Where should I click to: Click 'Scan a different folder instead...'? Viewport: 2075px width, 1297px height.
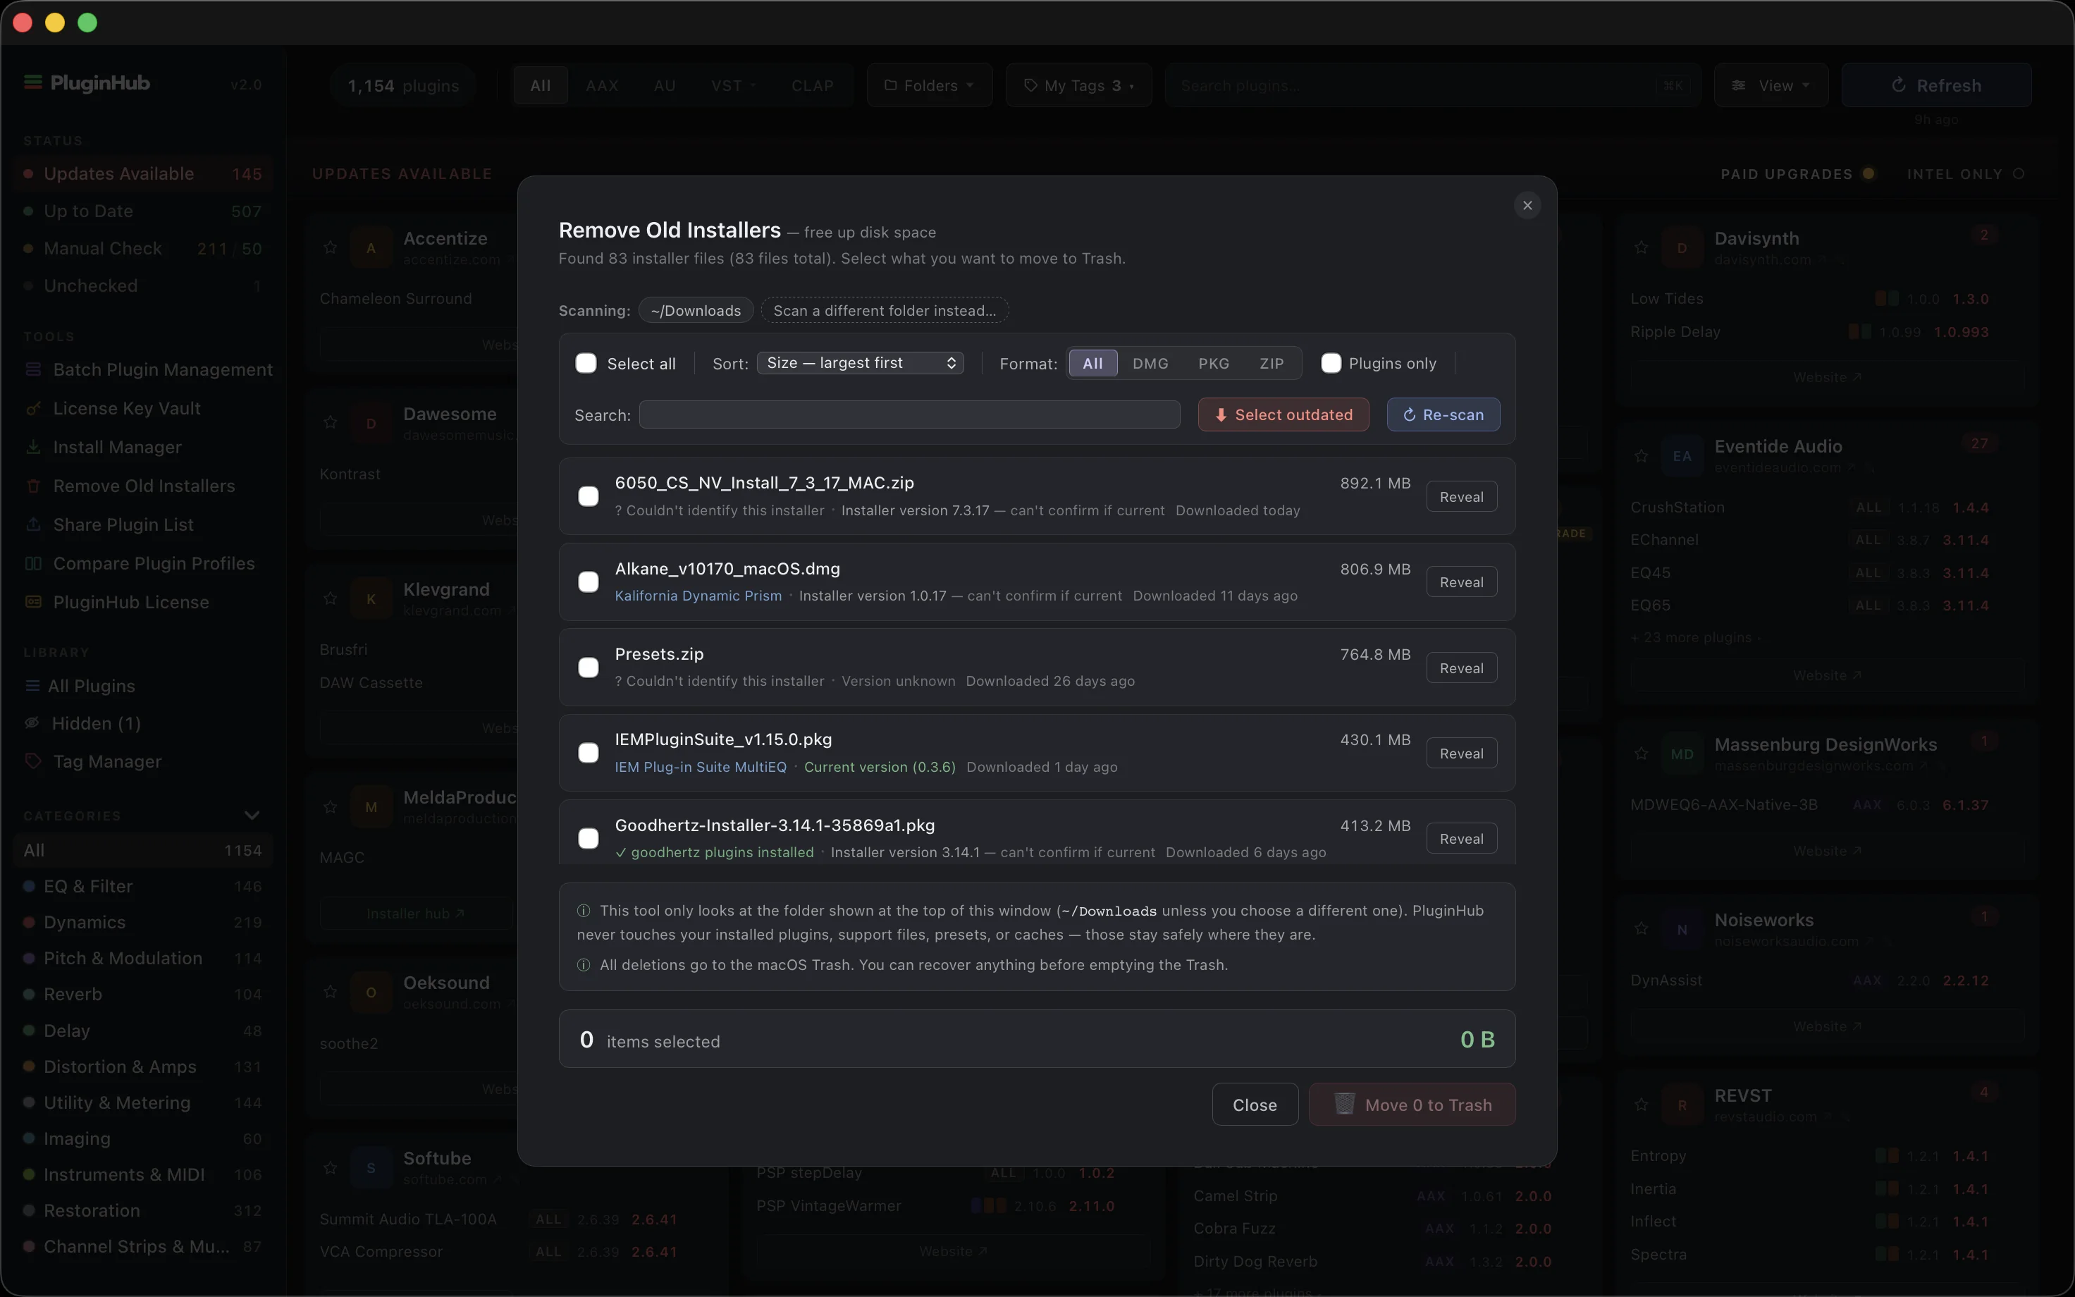click(885, 311)
